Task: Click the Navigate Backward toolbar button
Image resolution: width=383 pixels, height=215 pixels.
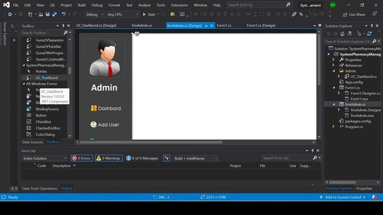Action: click(x=10, y=14)
